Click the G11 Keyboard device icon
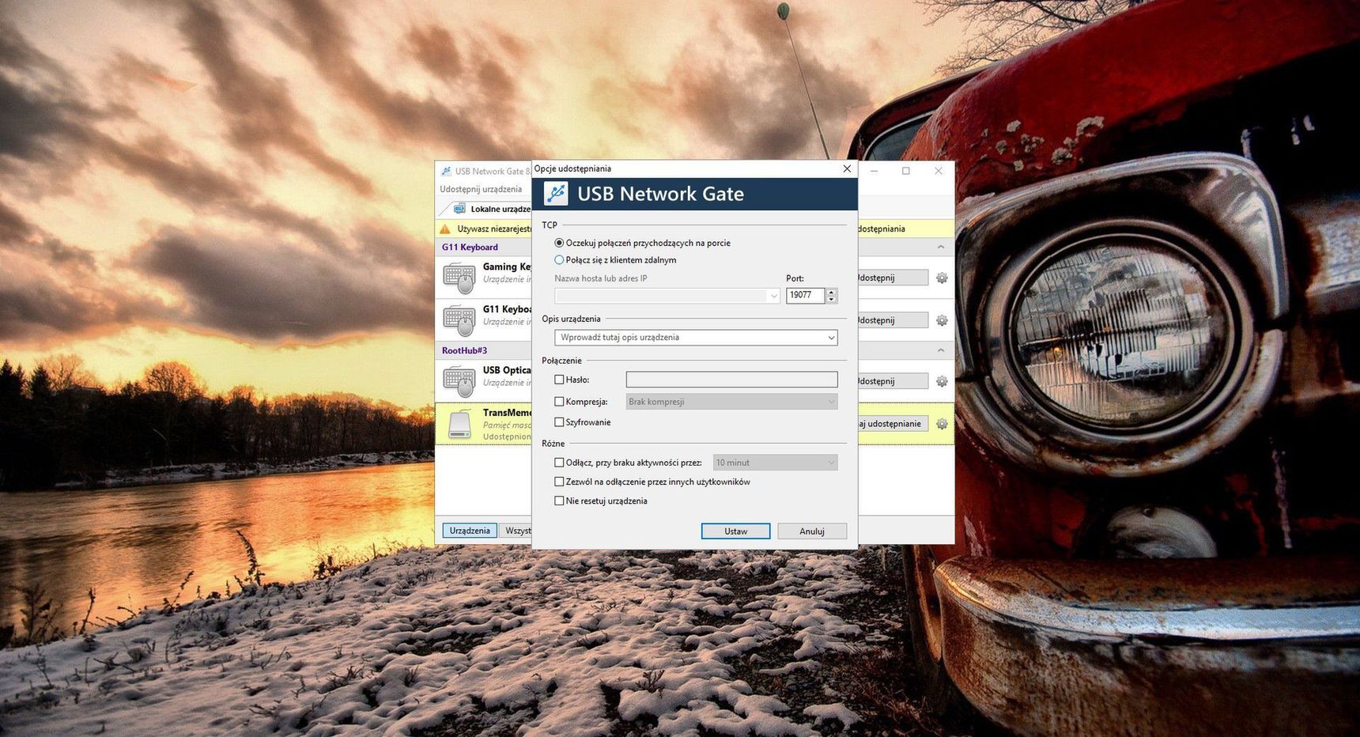The image size is (1360, 737). [459, 320]
